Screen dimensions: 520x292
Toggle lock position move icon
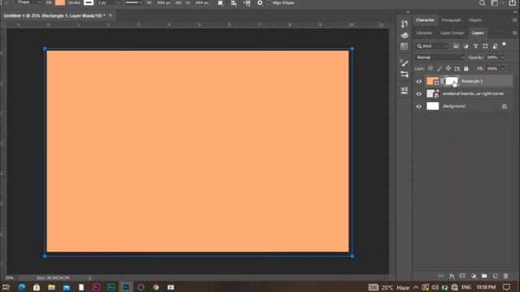[x=448, y=68]
